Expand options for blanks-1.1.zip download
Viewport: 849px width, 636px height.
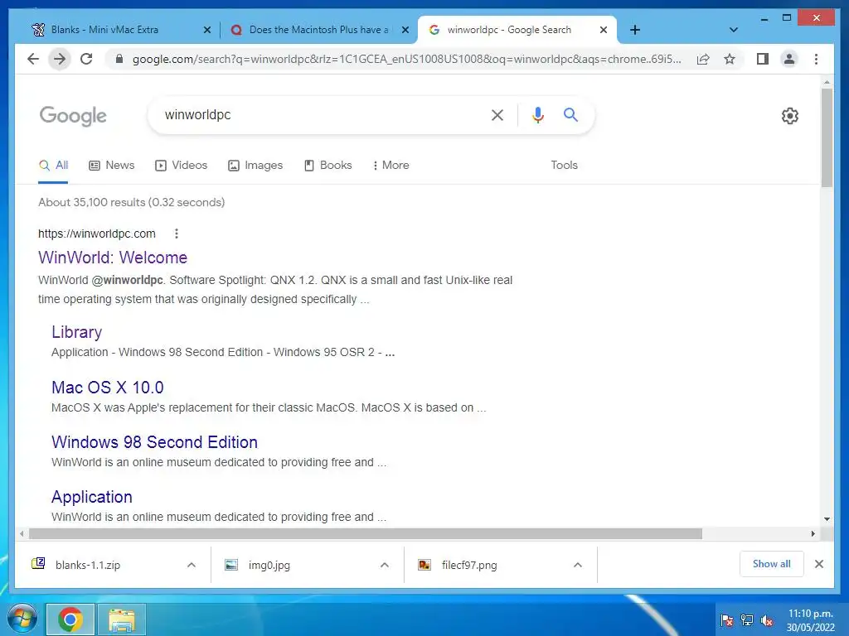192,565
